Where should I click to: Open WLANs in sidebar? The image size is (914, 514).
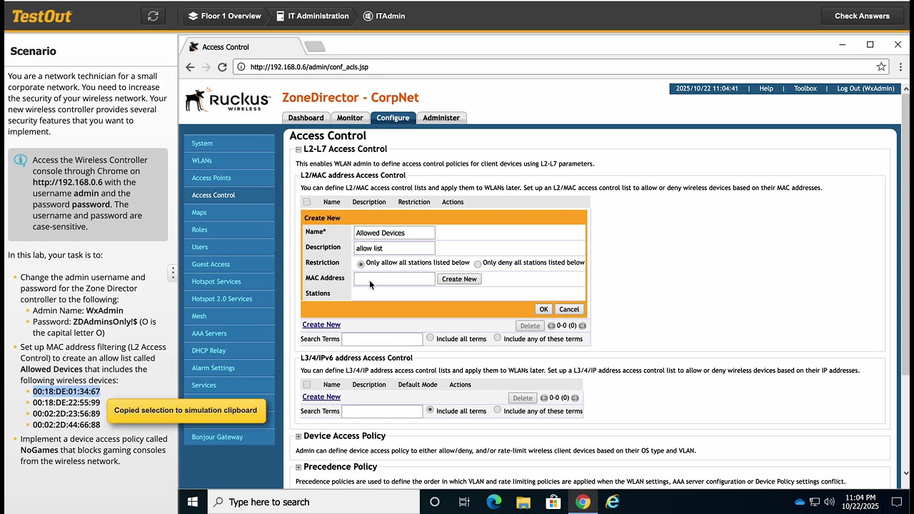(229, 161)
